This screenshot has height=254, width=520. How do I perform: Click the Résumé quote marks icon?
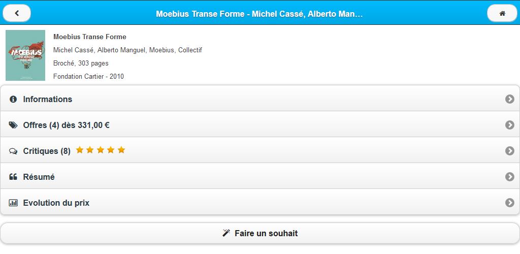pos(13,177)
